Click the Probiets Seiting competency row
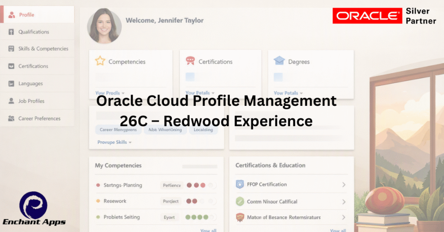 [x=156, y=217]
